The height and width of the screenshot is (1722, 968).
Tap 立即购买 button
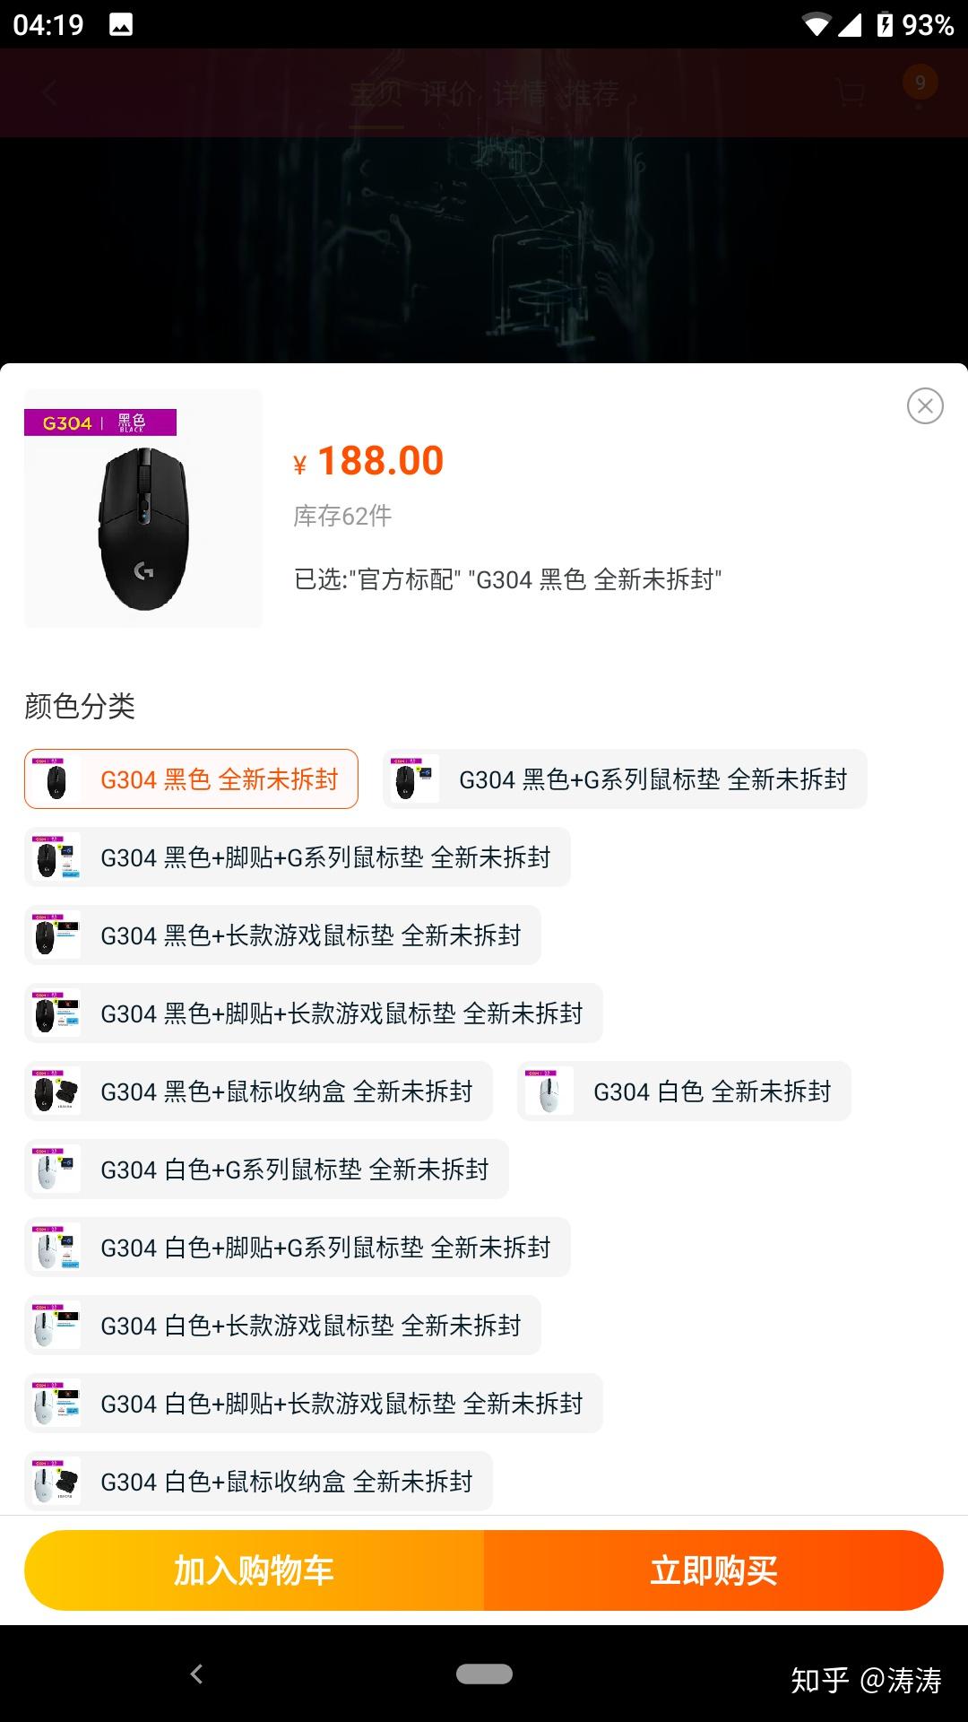point(713,1570)
